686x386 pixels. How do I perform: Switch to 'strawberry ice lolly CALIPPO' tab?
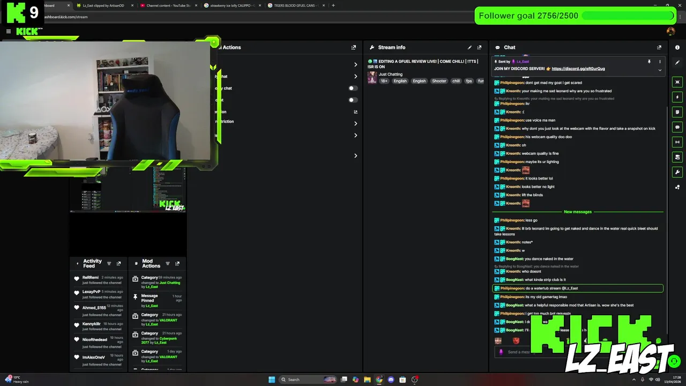(232, 5)
